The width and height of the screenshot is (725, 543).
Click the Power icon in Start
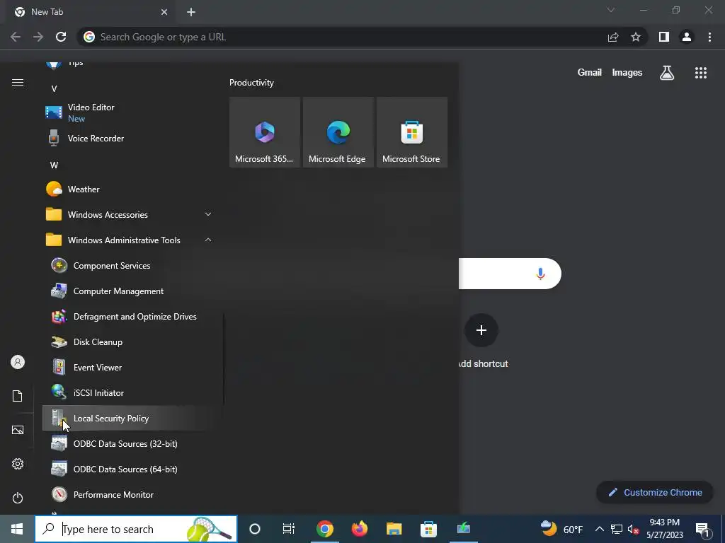(x=18, y=498)
